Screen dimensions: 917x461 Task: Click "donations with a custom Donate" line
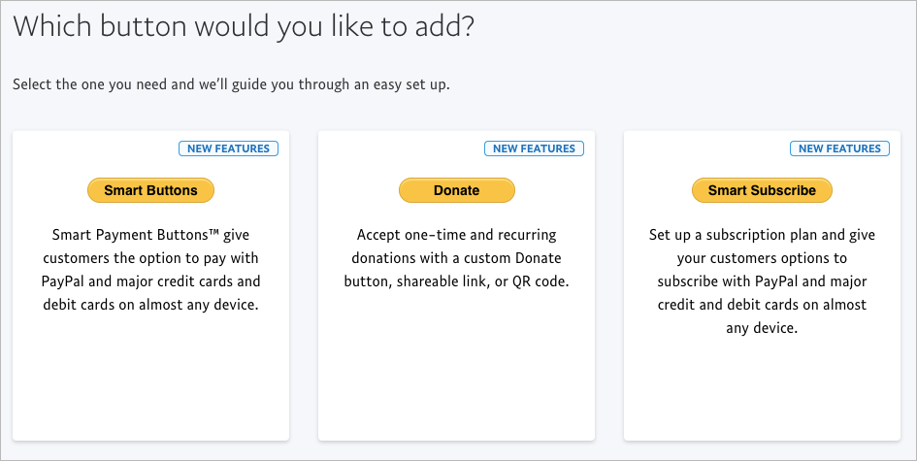(456, 258)
